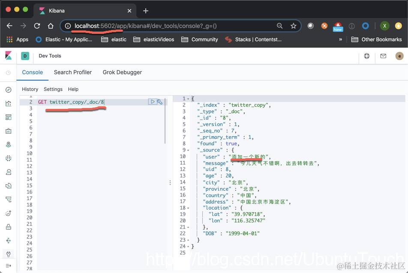Image resolution: width=408 pixels, height=273 pixels.
Task: Collapse the _source object at line 9
Action: tap(188, 150)
